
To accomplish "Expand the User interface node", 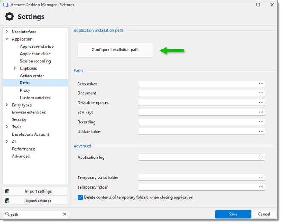I will click(x=7, y=32).
